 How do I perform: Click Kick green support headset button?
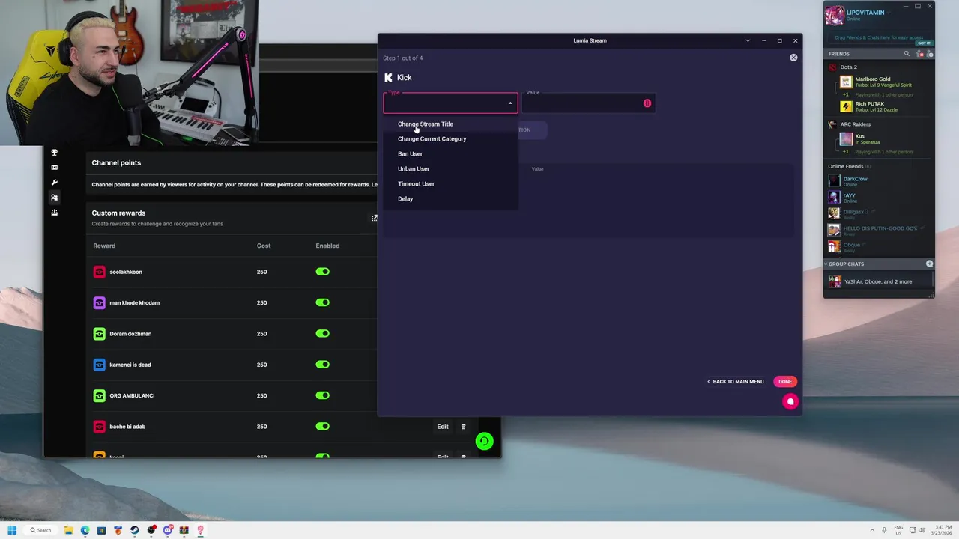pyautogui.click(x=485, y=441)
